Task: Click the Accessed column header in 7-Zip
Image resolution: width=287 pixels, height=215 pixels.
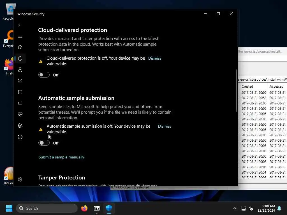Action: click(276, 87)
